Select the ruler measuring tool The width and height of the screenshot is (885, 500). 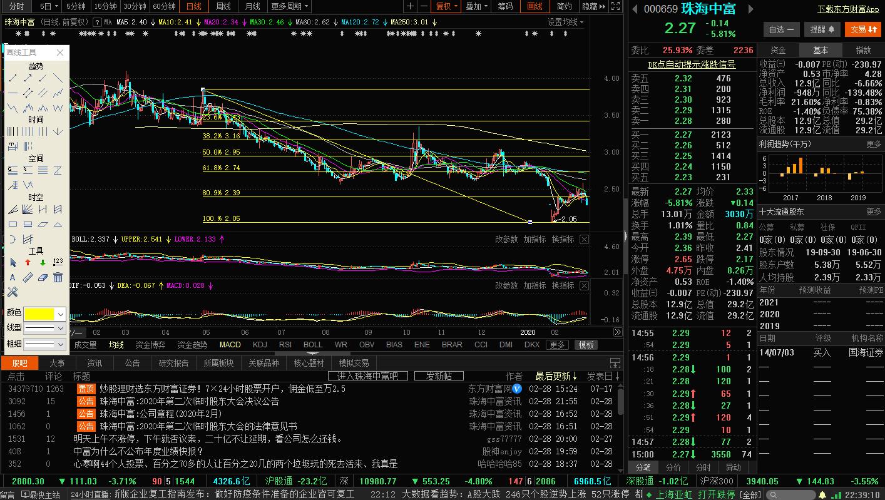tap(28, 277)
